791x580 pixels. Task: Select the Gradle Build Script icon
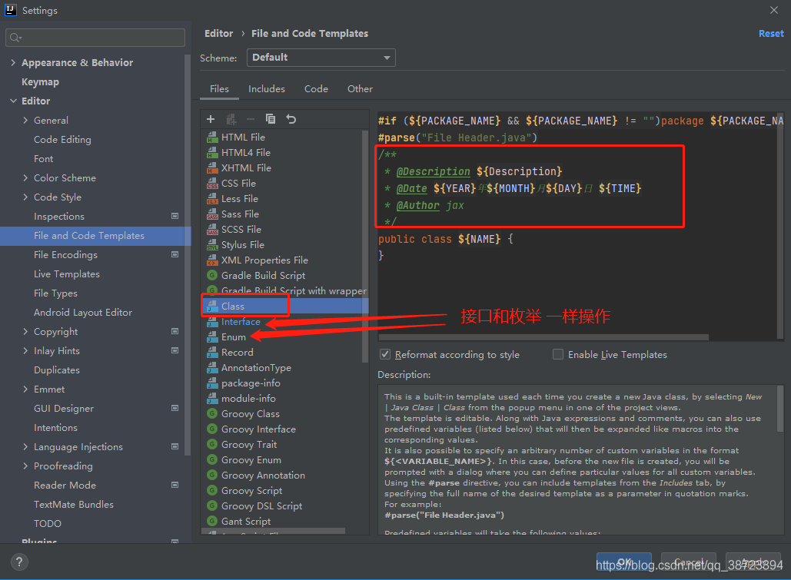212,275
